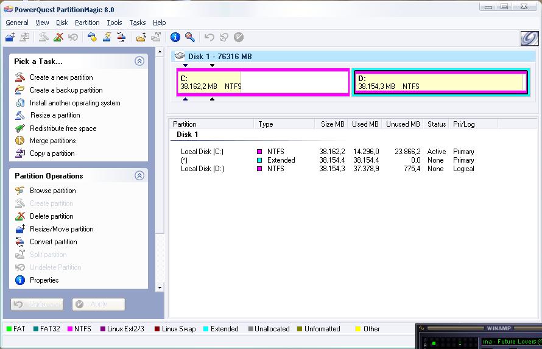
Task: Collapse the Partition Operations panel
Action: [139, 175]
